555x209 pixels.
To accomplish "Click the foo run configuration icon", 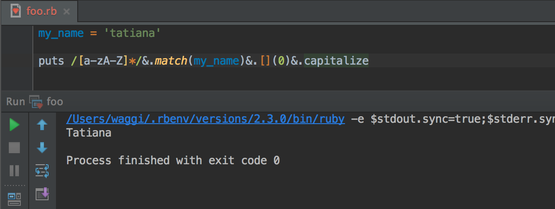I will point(36,102).
